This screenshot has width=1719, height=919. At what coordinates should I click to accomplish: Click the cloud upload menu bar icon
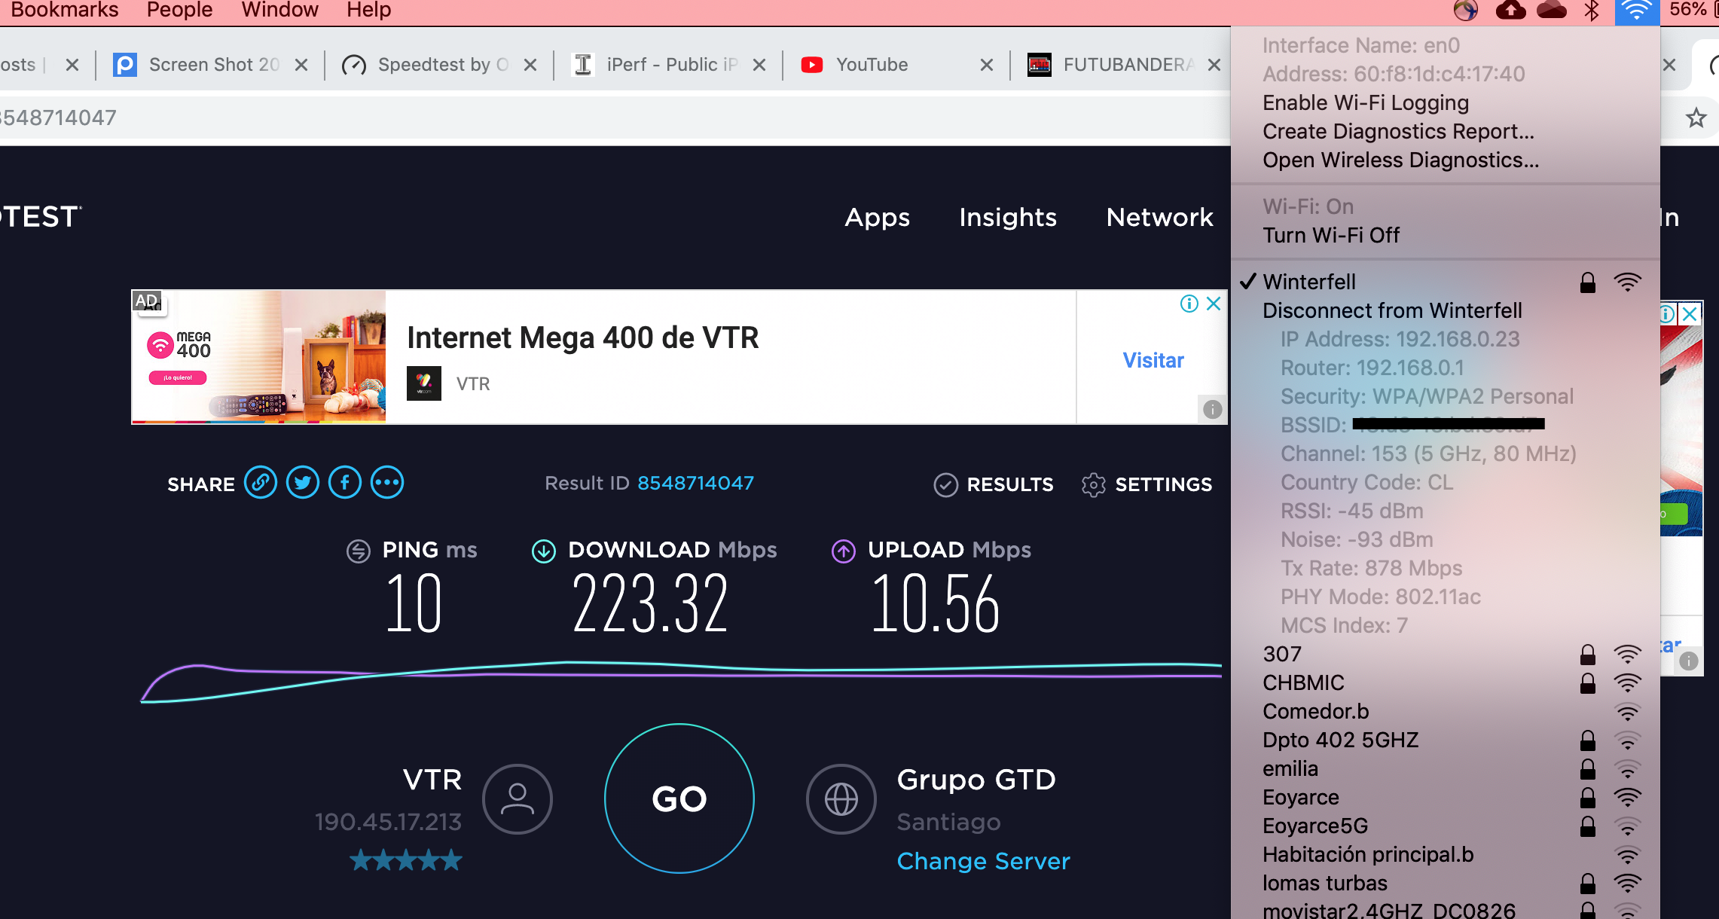pyautogui.click(x=1510, y=11)
